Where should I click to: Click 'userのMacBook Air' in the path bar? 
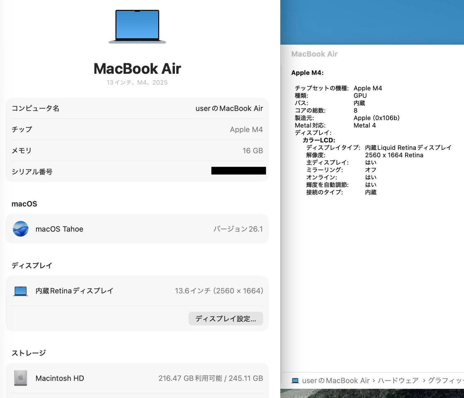point(336,381)
